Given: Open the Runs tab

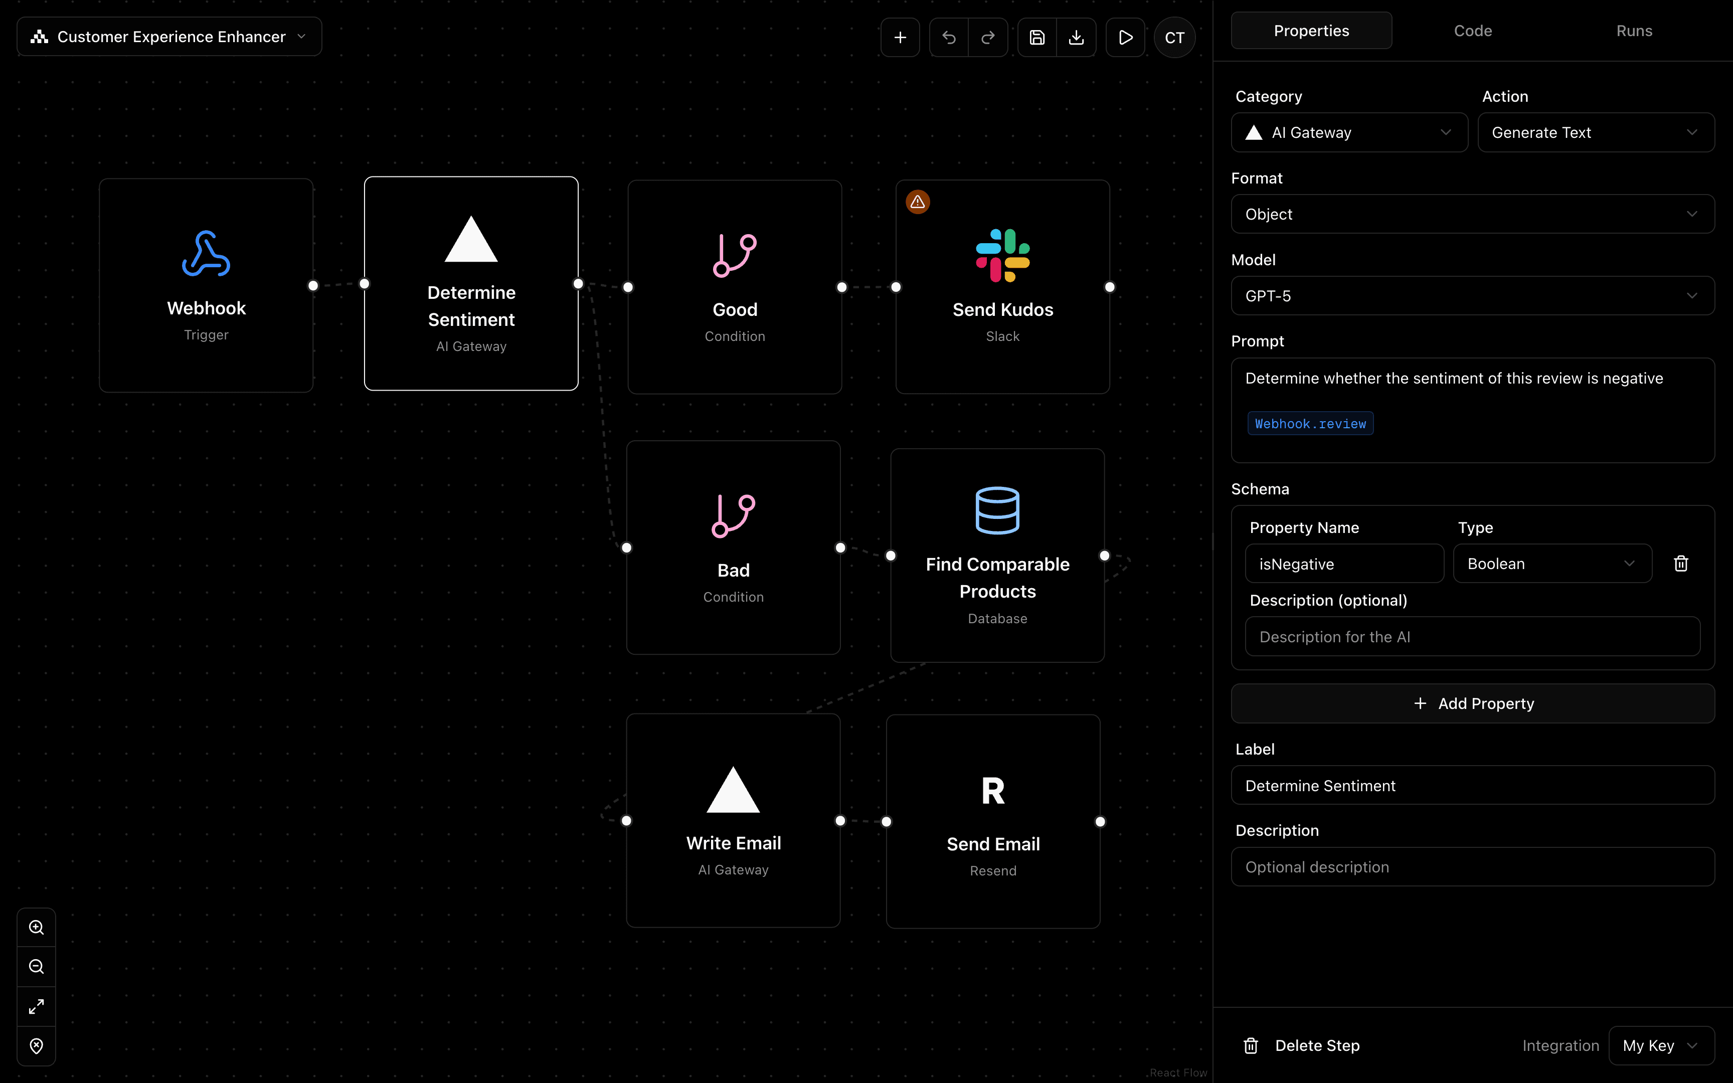Looking at the screenshot, I should pyautogui.click(x=1635, y=30).
